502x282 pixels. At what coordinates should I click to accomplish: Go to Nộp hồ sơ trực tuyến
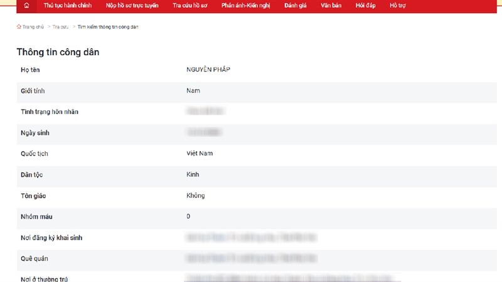point(132,6)
